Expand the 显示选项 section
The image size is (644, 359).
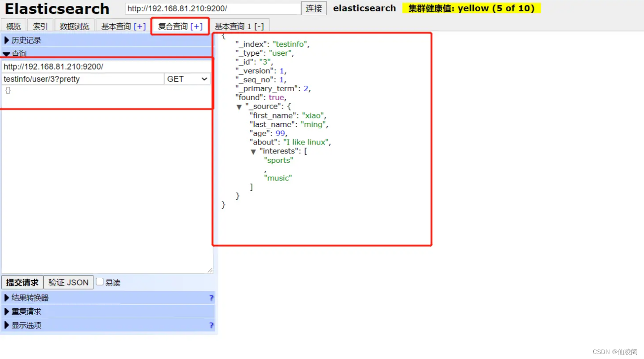pyautogui.click(x=108, y=325)
